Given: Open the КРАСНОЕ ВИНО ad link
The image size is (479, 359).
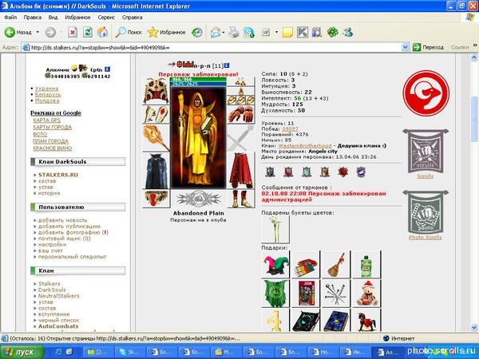Looking at the screenshot, I should [x=52, y=148].
